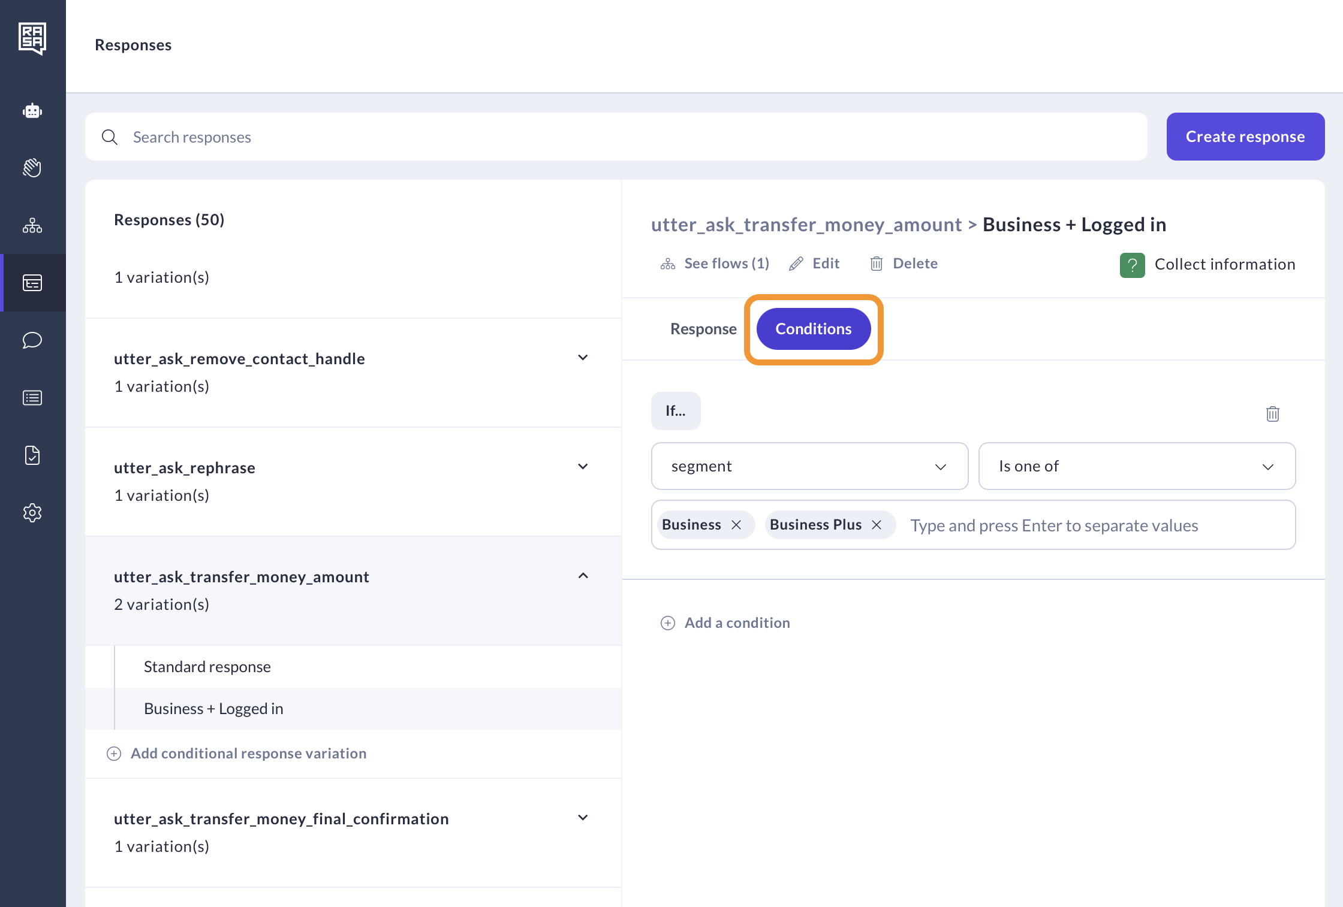Click the trash icon beside the If condition
Viewport: 1343px width, 907px height.
[1272, 414]
